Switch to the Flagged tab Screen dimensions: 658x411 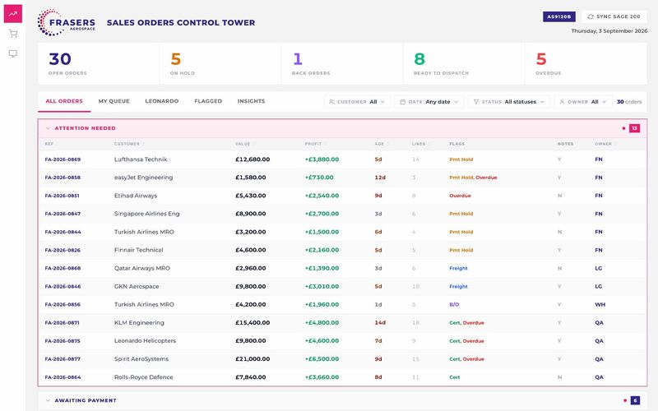pyautogui.click(x=208, y=101)
